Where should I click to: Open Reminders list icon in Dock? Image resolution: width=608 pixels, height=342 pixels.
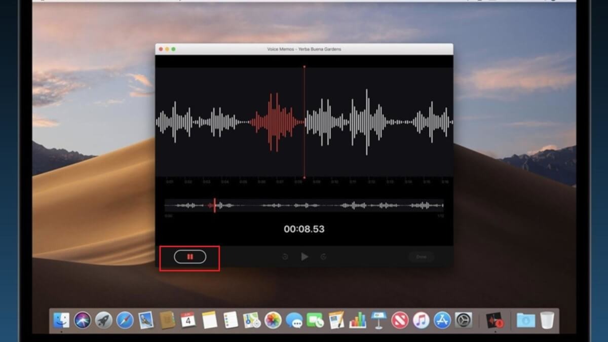231,320
